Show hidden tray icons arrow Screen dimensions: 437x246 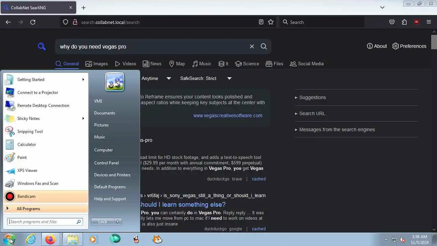(386, 240)
